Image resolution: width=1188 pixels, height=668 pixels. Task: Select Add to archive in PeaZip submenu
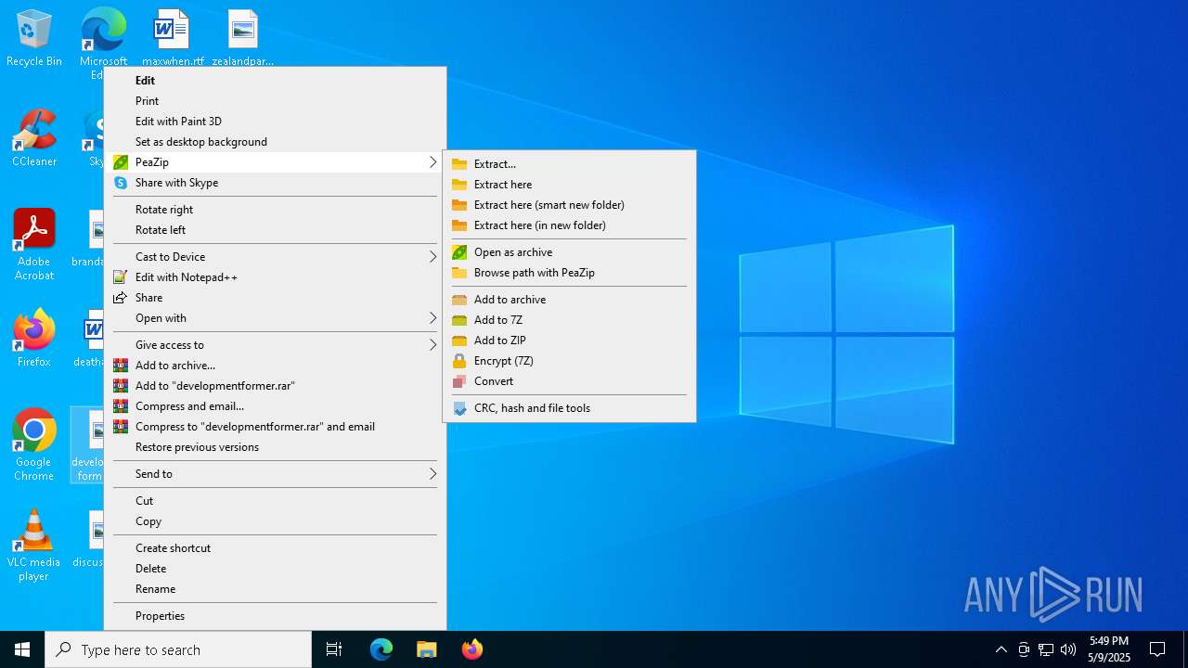(569, 300)
